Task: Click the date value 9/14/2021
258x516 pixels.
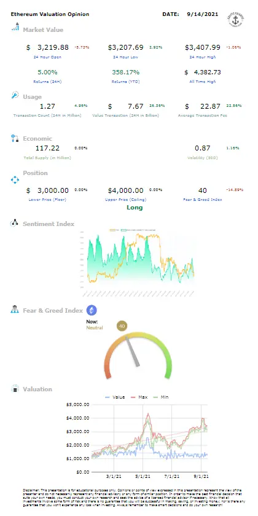Action: point(202,15)
